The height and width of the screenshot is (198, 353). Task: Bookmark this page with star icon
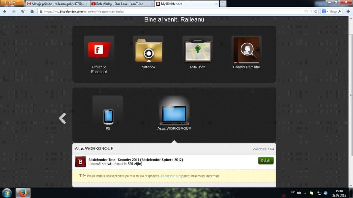[306, 11]
